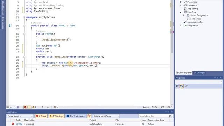
Task: Sort by the Suppression State column header
Action: coord(156,120)
